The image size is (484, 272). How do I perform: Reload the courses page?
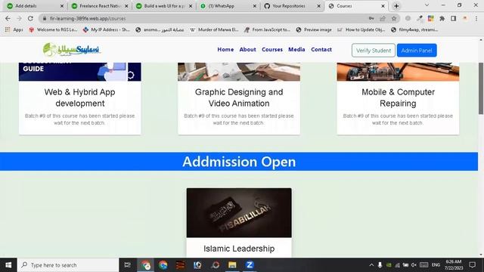[x=30, y=18]
